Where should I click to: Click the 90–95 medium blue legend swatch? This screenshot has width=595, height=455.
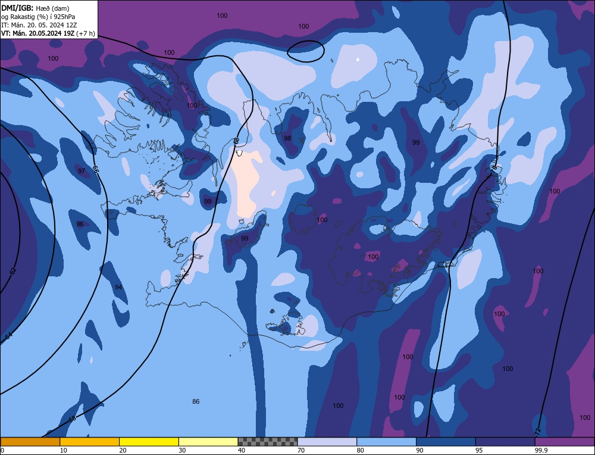pos(446,442)
